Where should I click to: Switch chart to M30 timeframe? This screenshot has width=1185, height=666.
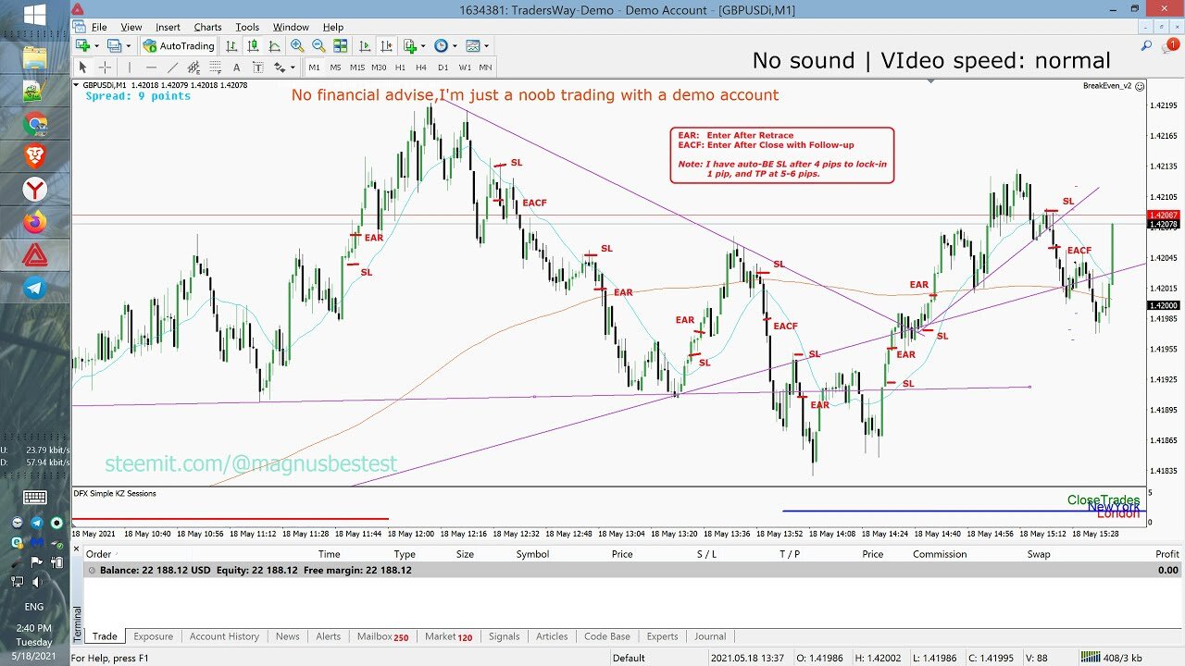[x=379, y=68]
